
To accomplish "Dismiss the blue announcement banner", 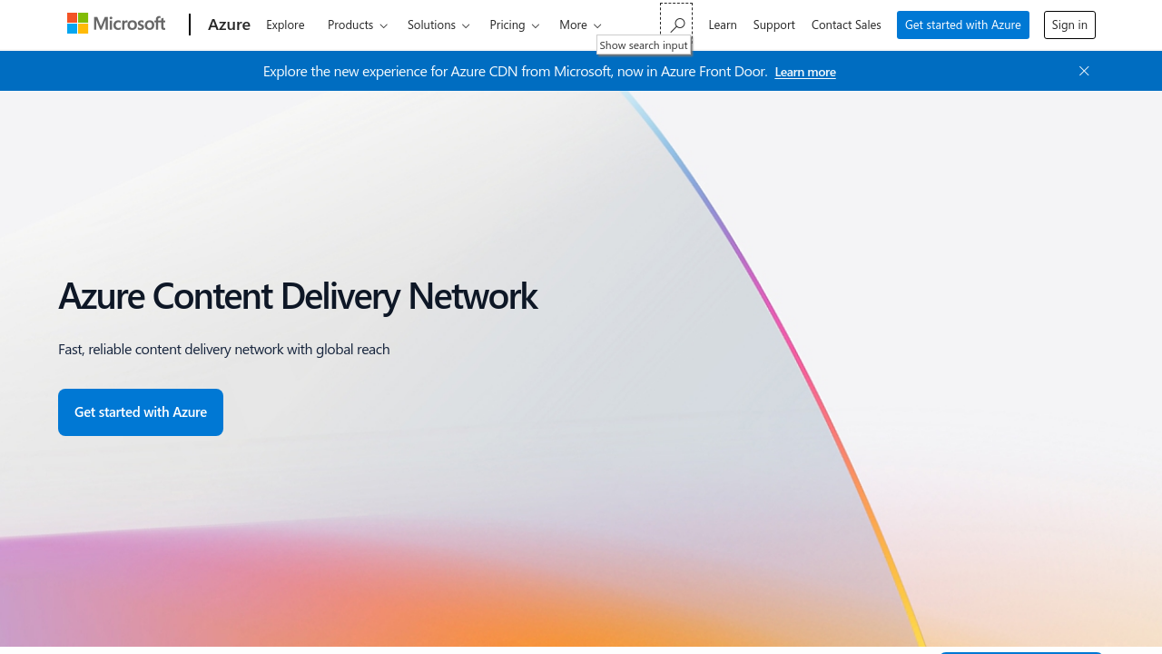I will click(1084, 71).
